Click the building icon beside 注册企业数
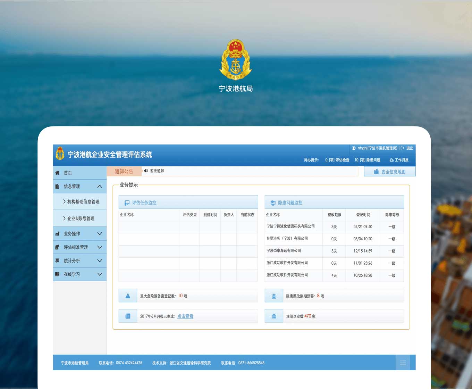 coord(274,316)
